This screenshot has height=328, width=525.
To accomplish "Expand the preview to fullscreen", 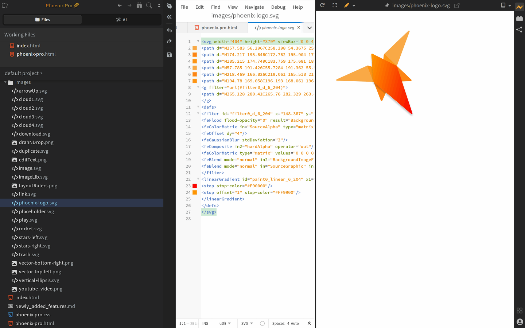I will 335,5.
